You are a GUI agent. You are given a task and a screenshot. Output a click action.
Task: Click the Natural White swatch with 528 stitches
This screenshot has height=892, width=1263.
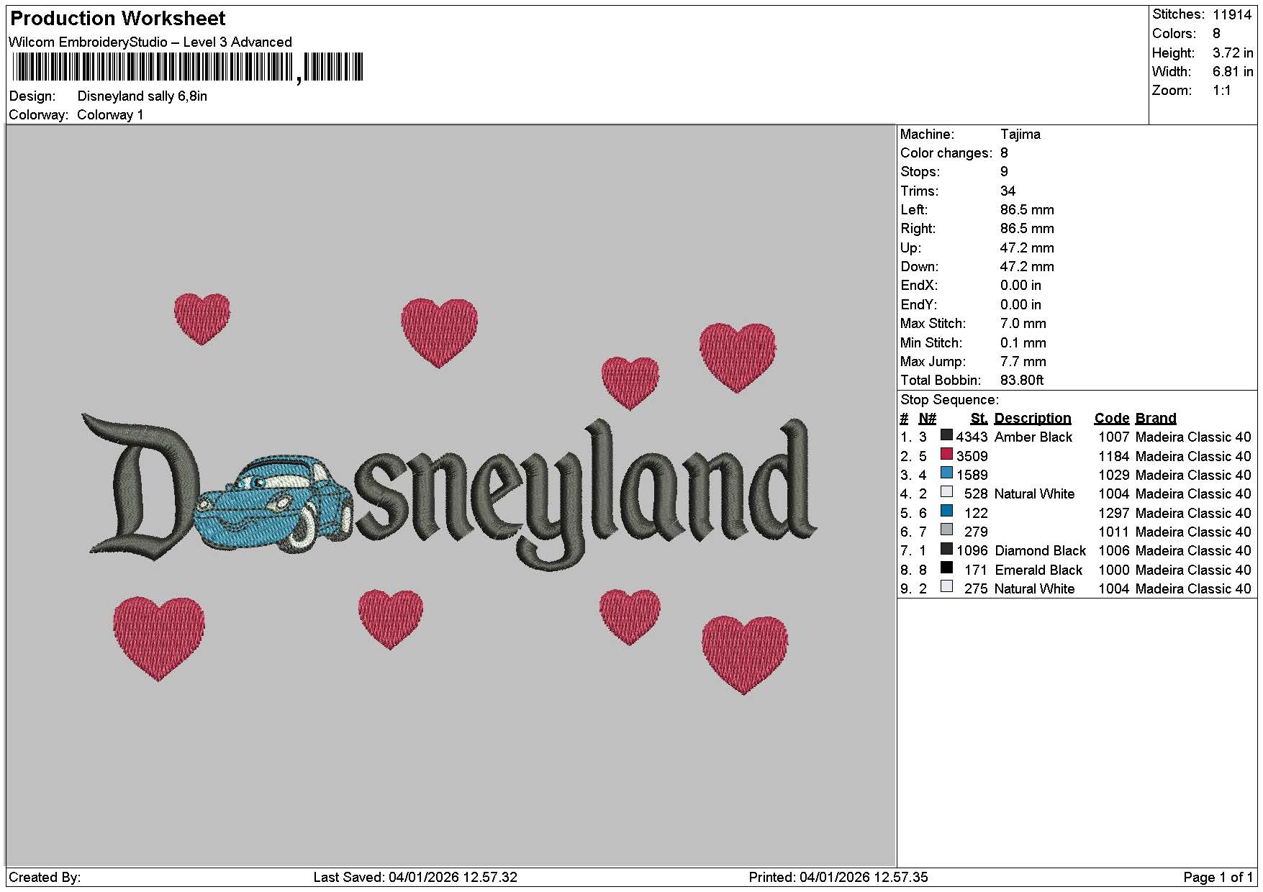click(x=946, y=492)
